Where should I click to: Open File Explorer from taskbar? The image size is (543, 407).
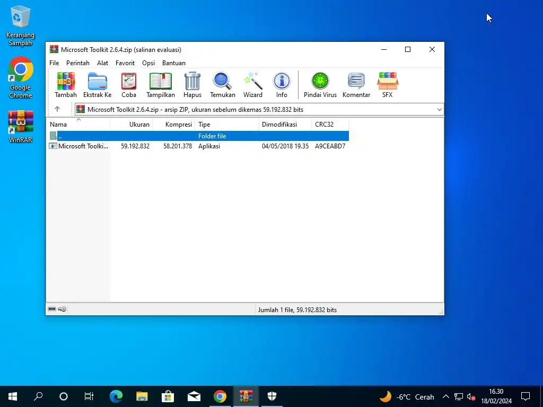pos(142,396)
